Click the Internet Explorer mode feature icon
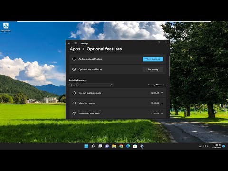This screenshot has width=228, height=171. click(74, 93)
